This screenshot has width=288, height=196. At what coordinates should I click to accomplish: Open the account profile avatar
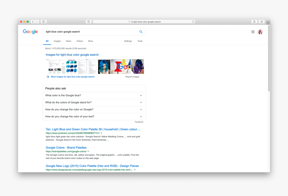point(260,32)
